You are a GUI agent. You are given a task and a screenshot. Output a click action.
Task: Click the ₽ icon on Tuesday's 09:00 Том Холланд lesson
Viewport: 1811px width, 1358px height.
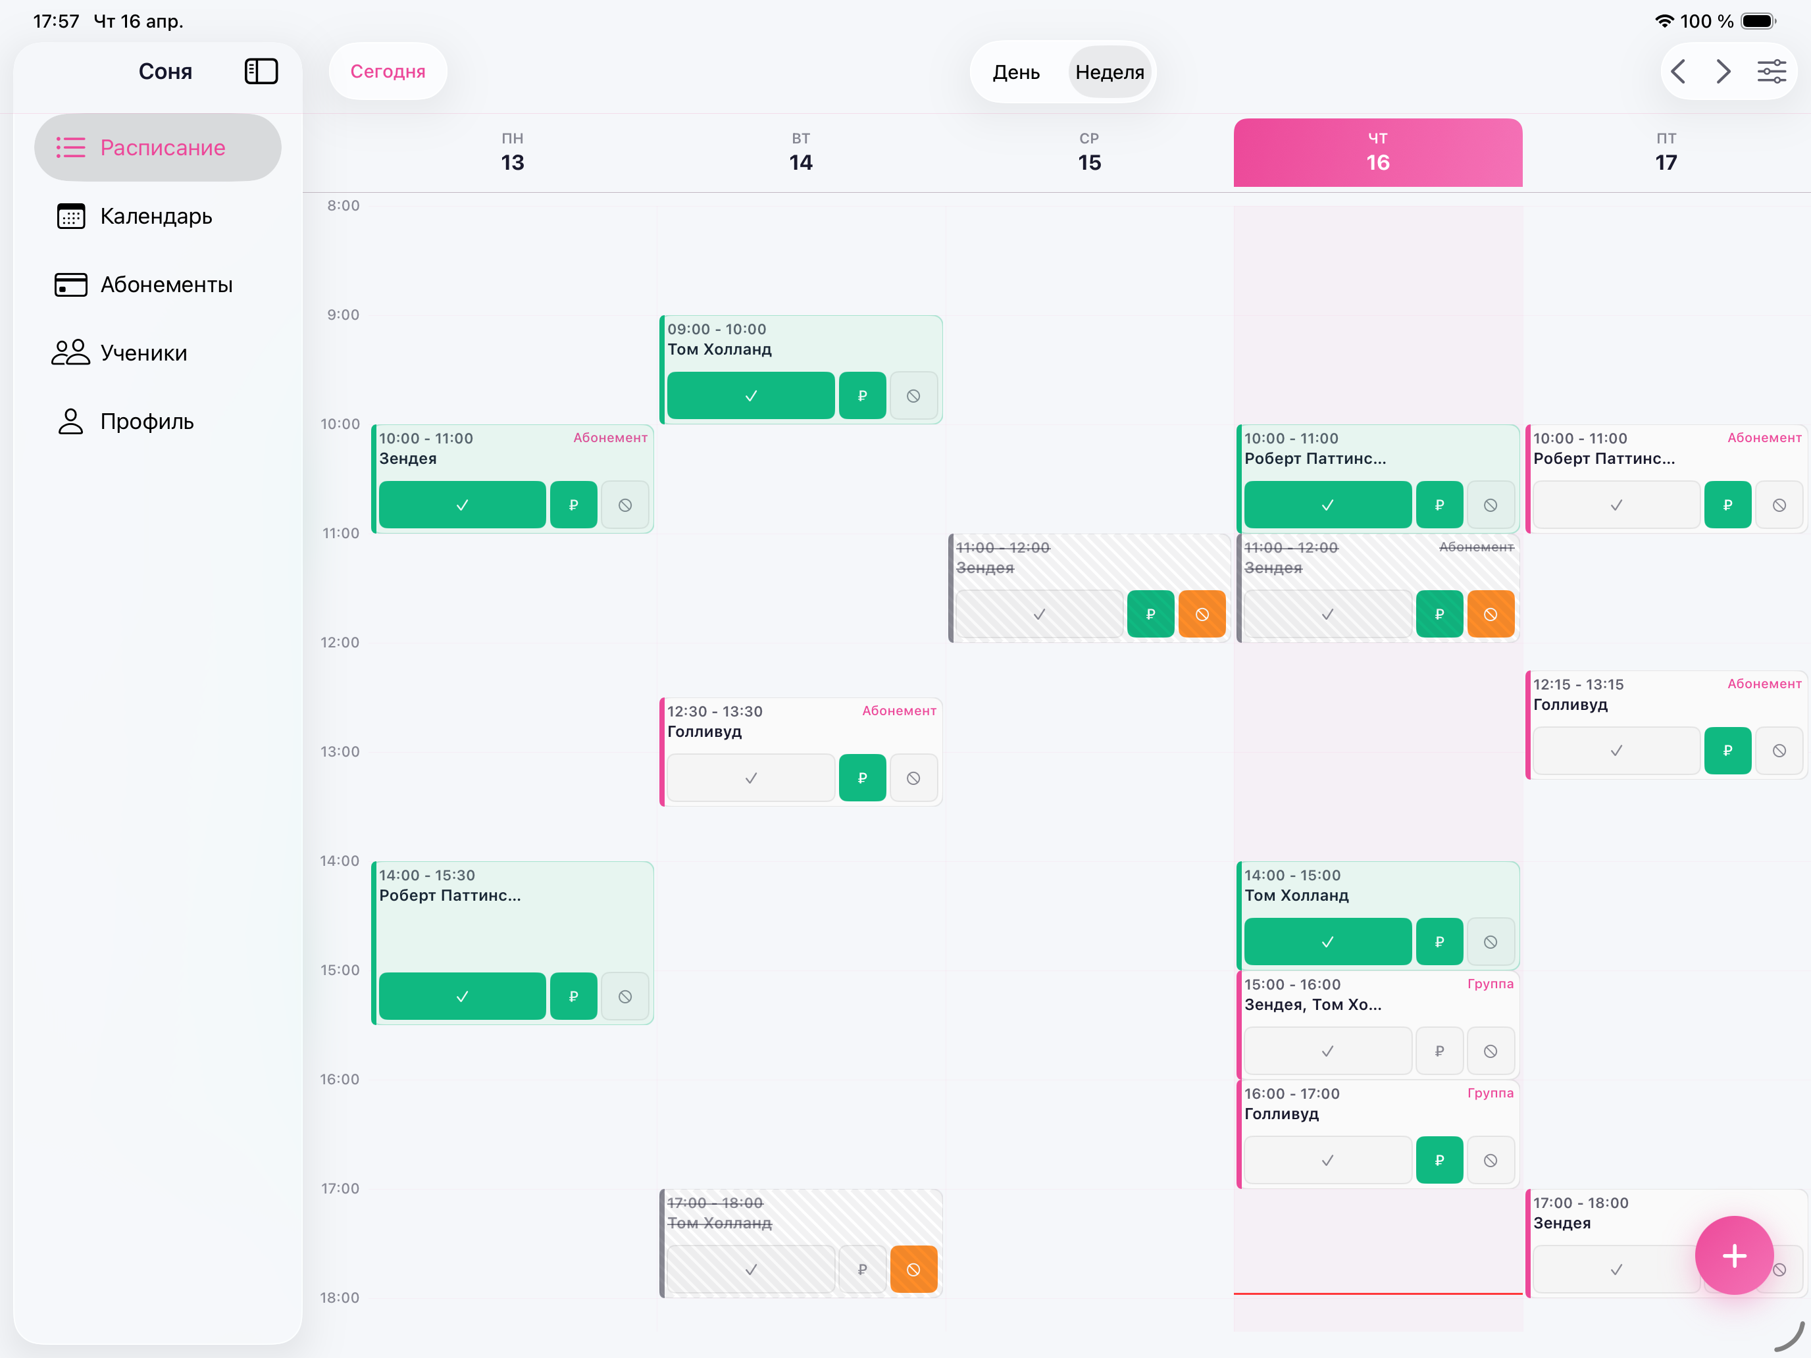pyautogui.click(x=862, y=395)
